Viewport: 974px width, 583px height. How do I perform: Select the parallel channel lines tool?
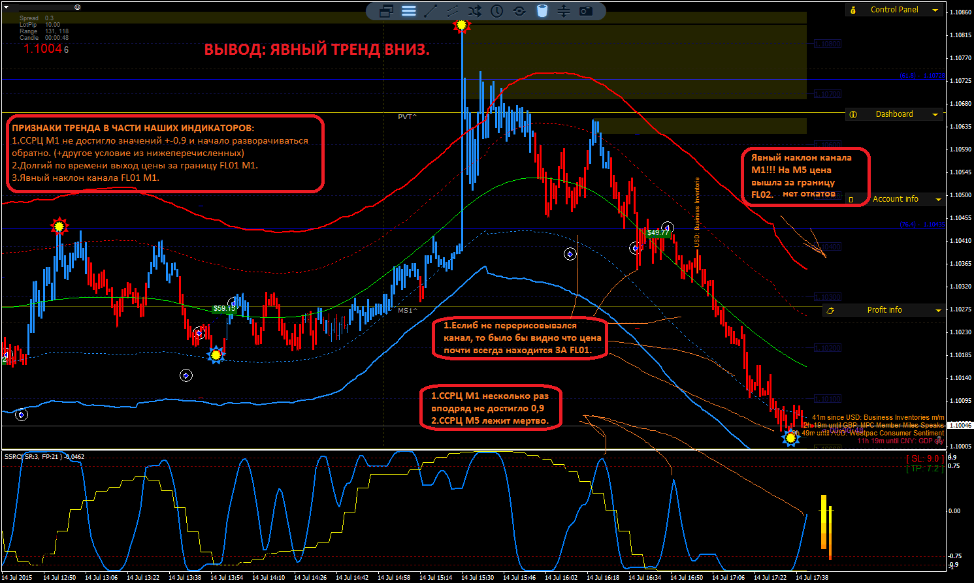tap(453, 11)
